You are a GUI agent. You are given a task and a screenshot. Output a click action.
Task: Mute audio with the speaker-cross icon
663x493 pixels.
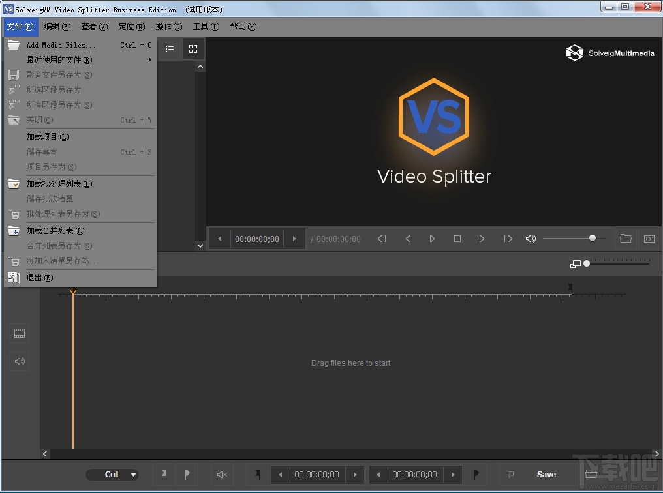click(x=222, y=474)
